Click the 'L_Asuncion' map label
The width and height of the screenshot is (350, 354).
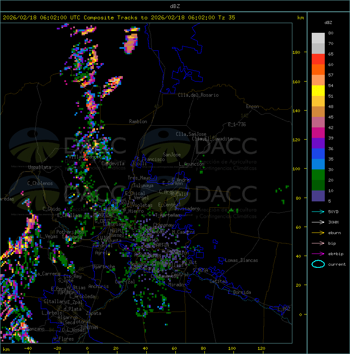coord(191,164)
